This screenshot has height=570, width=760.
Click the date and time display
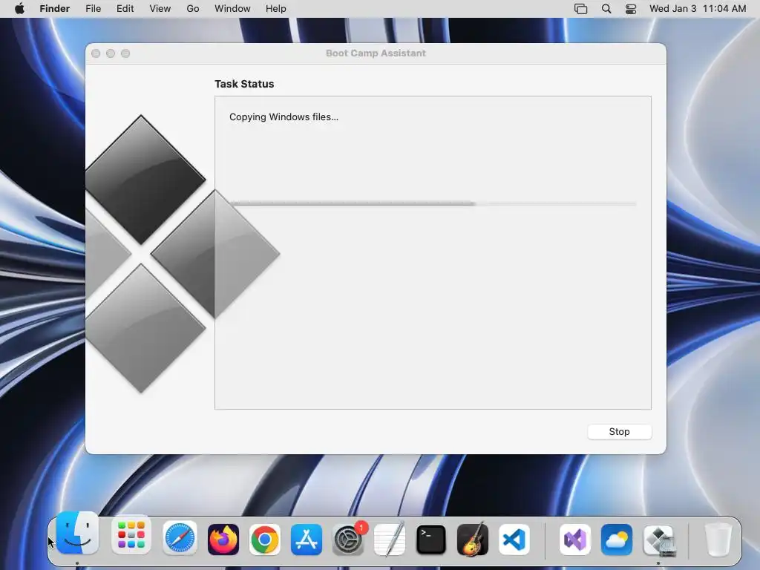point(698,9)
